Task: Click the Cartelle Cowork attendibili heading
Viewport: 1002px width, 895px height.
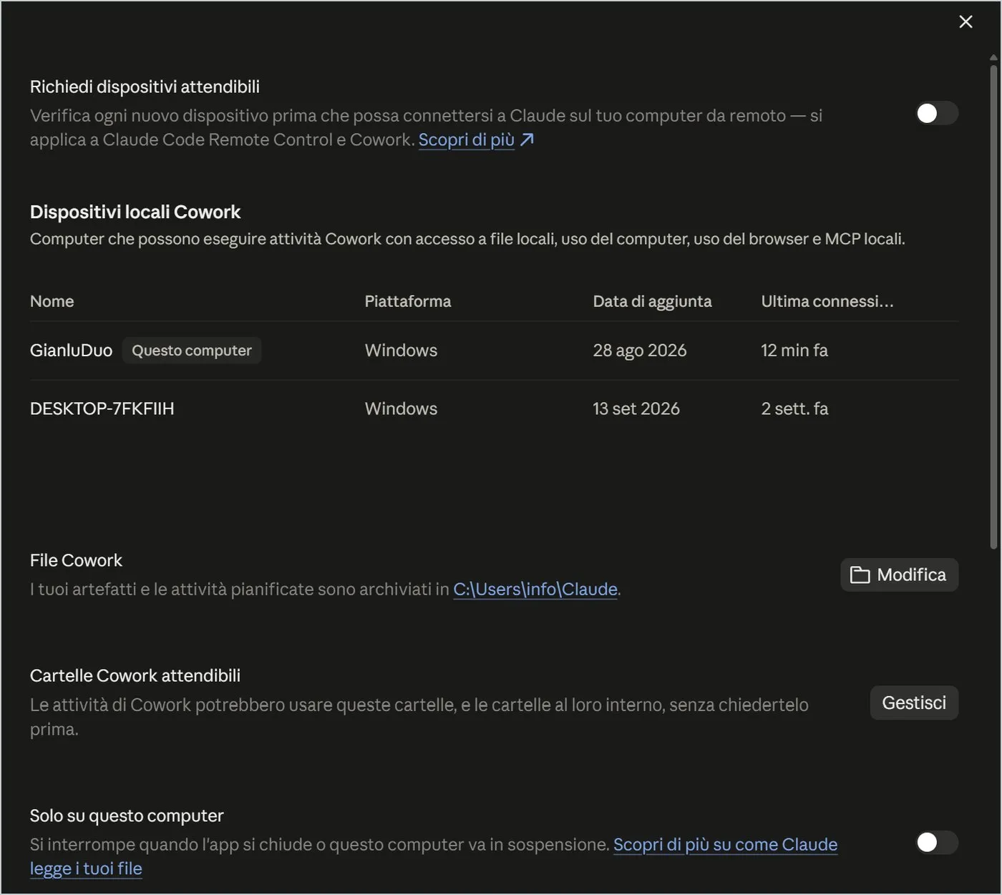Action: (x=135, y=675)
